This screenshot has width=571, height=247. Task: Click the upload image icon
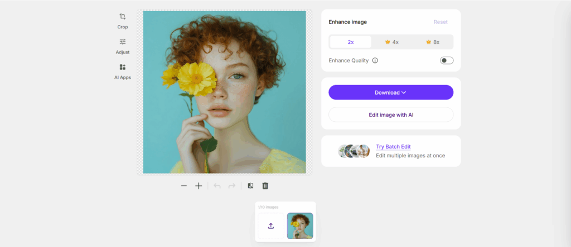point(271,226)
